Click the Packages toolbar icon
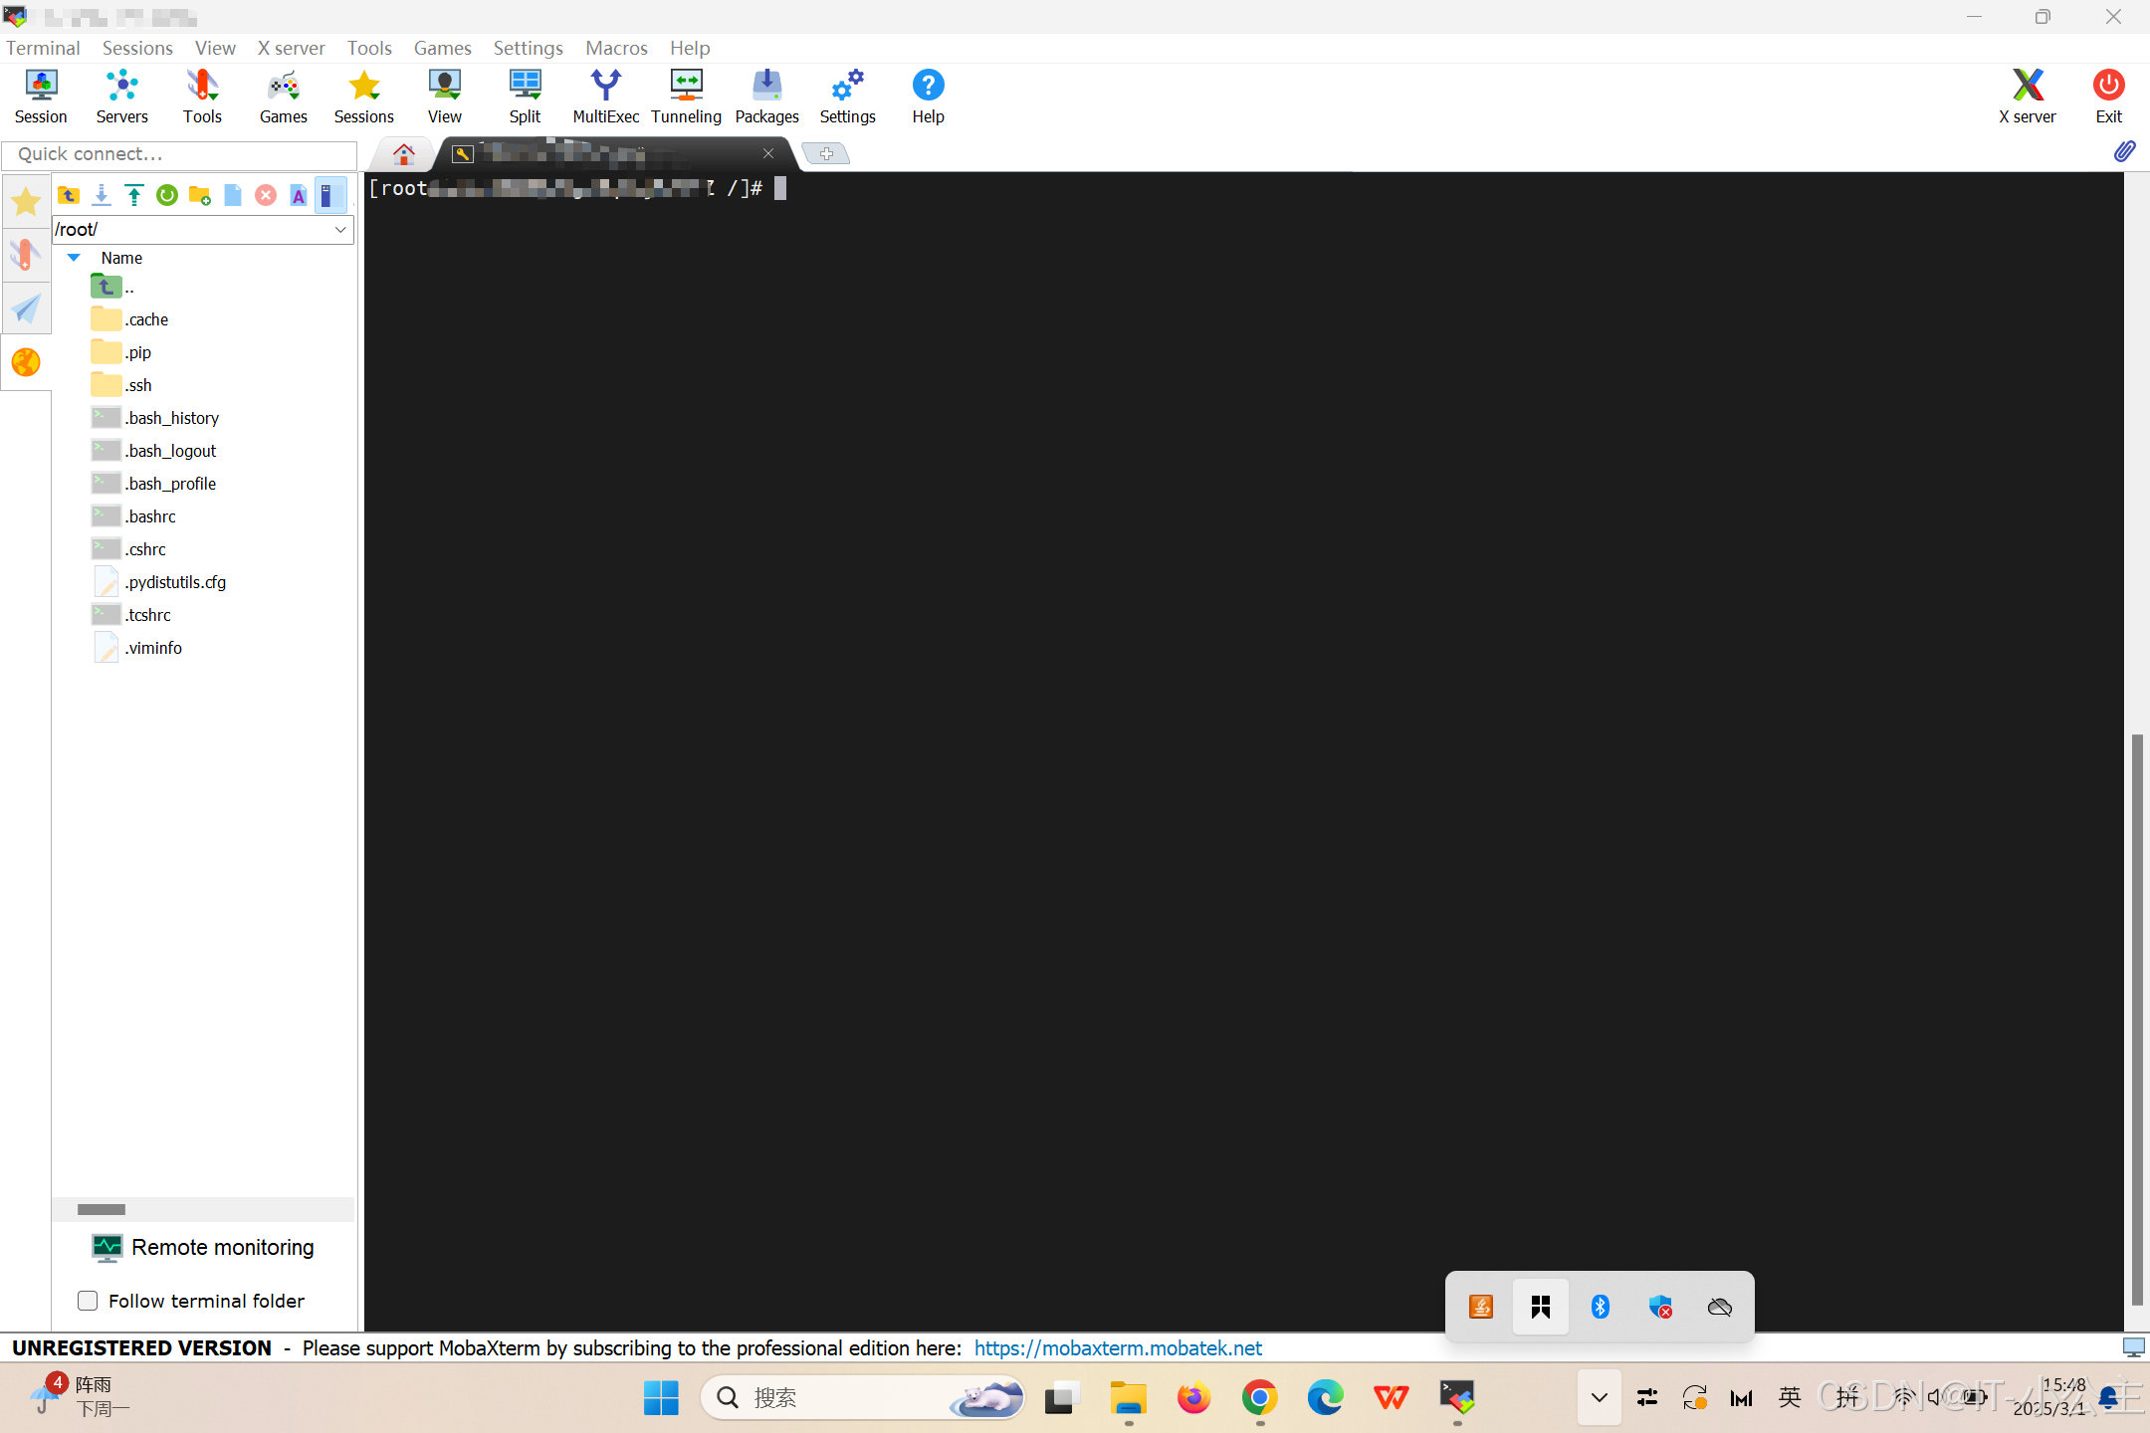The image size is (2150, 1433). pos(766,97)
